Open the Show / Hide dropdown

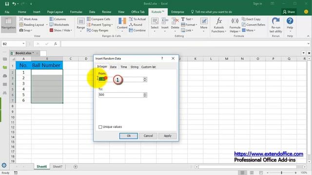pos(61,30)
